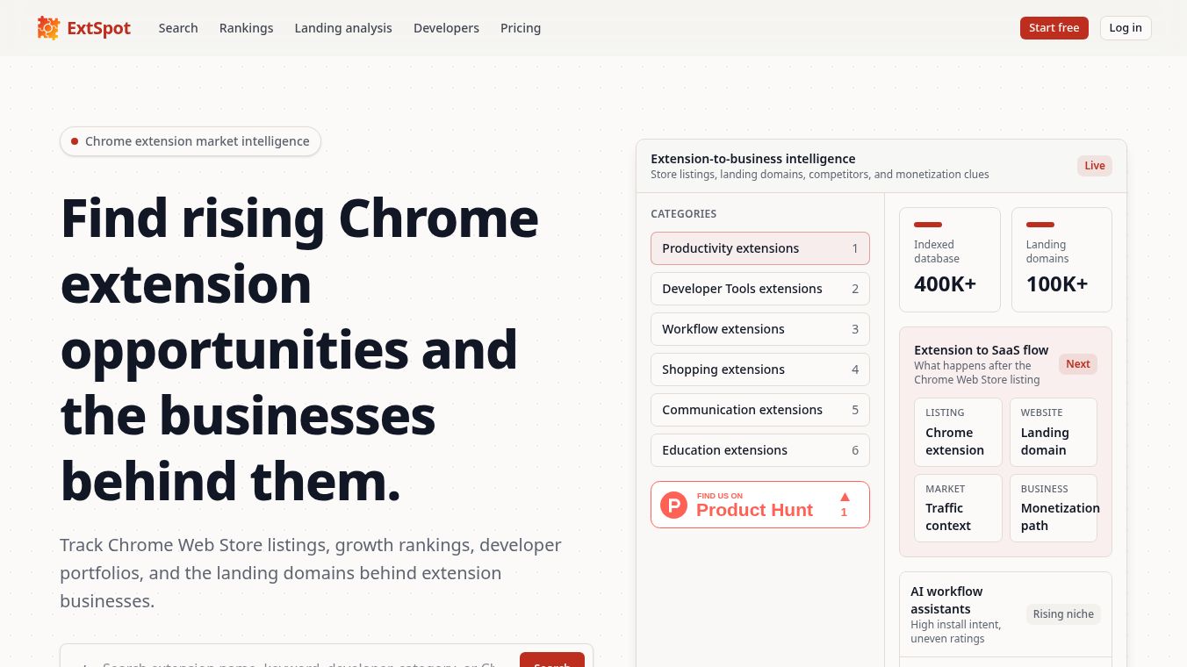Click the Chrome extension market intelligence pill
1187x667 pixels.
coord(191,141)
